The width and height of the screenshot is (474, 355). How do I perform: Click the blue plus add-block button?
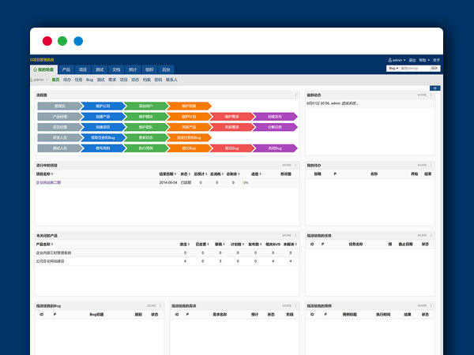tap(434, 88)
